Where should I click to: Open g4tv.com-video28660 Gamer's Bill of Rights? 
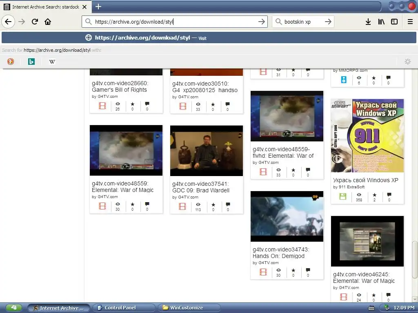coord(120,86)
